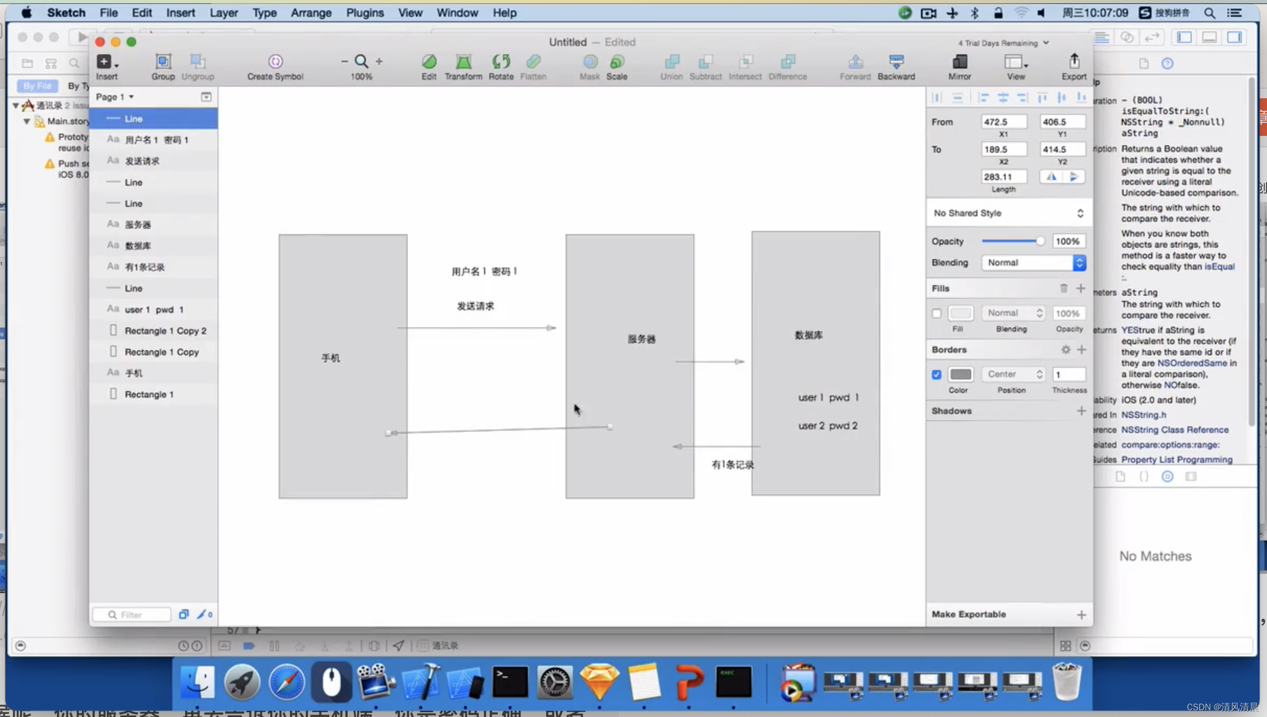Viewport: 1267px width, 717px height.
Task: Expand the Main.storyboard tree item
Action: [x=26, y=121]
